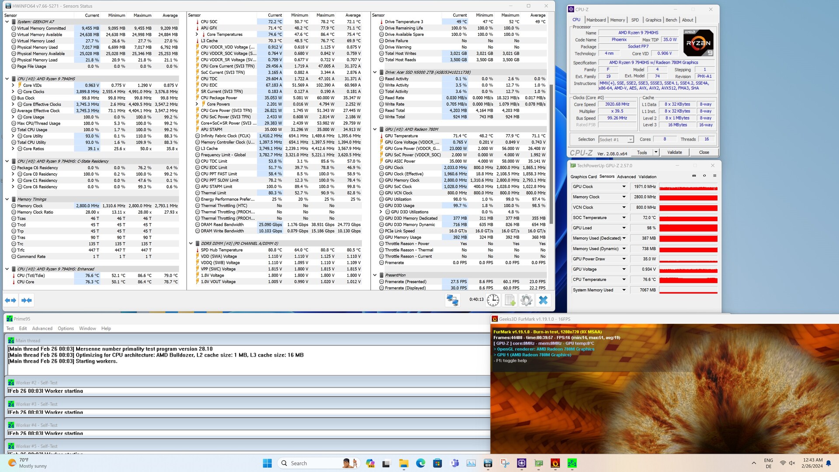Open GPU-Z hamburger menu icon
This screenshot has height=472, width=839.
click(715, 176)
